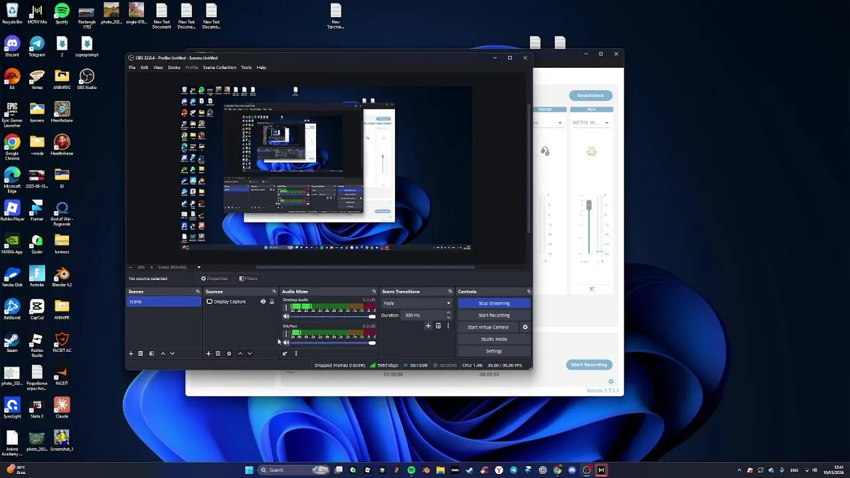Image resolution: width=850 pixels, height=478 pixels.
Task: Move source up arrow in Sources panel
Action: tap(240, 353)
